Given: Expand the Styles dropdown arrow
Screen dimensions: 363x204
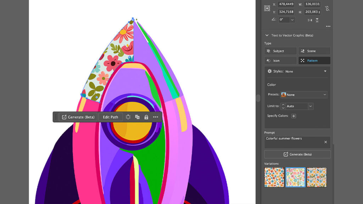Looking at the screenshot, I should [x=325, y=71].
